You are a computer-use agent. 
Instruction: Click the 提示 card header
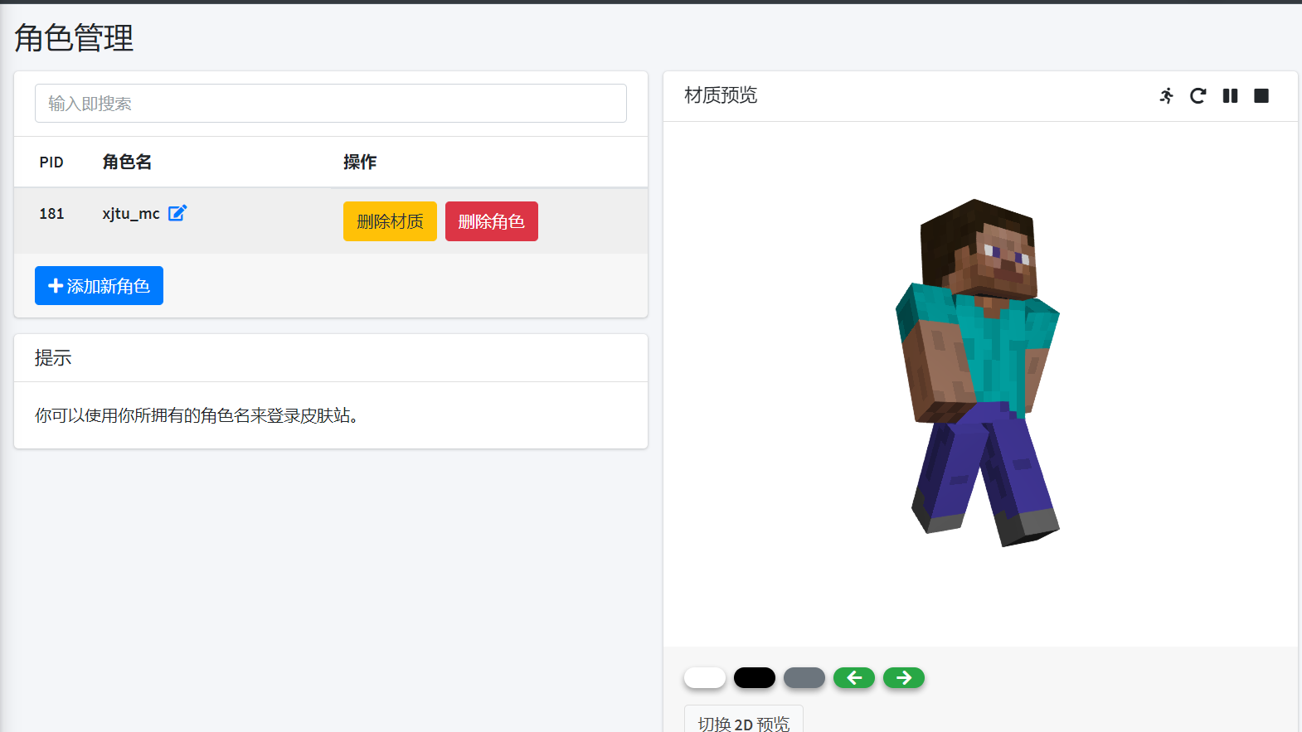[53, 358]
